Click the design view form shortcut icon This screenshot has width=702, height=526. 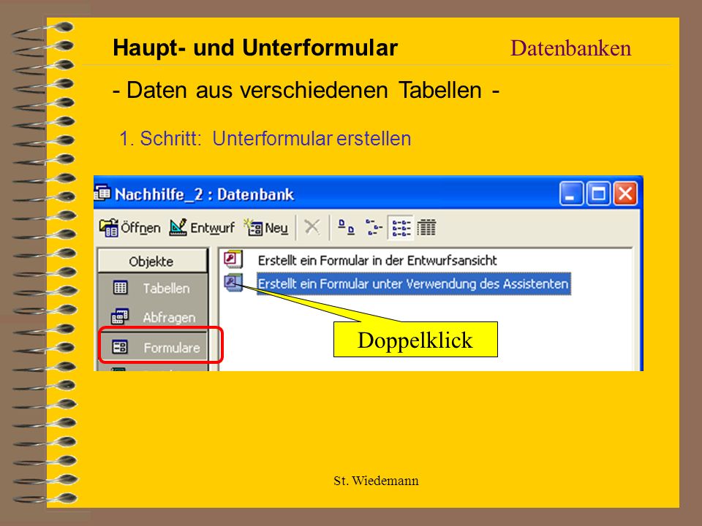(233, 259)
